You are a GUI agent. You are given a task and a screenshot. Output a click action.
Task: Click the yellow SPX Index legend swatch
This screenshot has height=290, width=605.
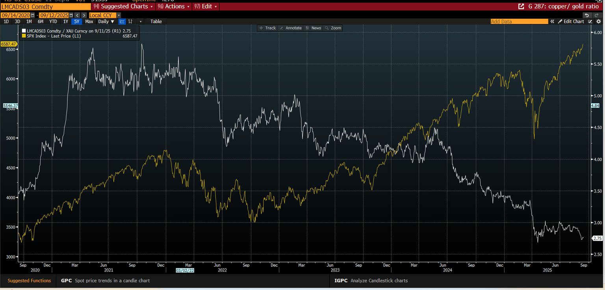tap(24, 36)
